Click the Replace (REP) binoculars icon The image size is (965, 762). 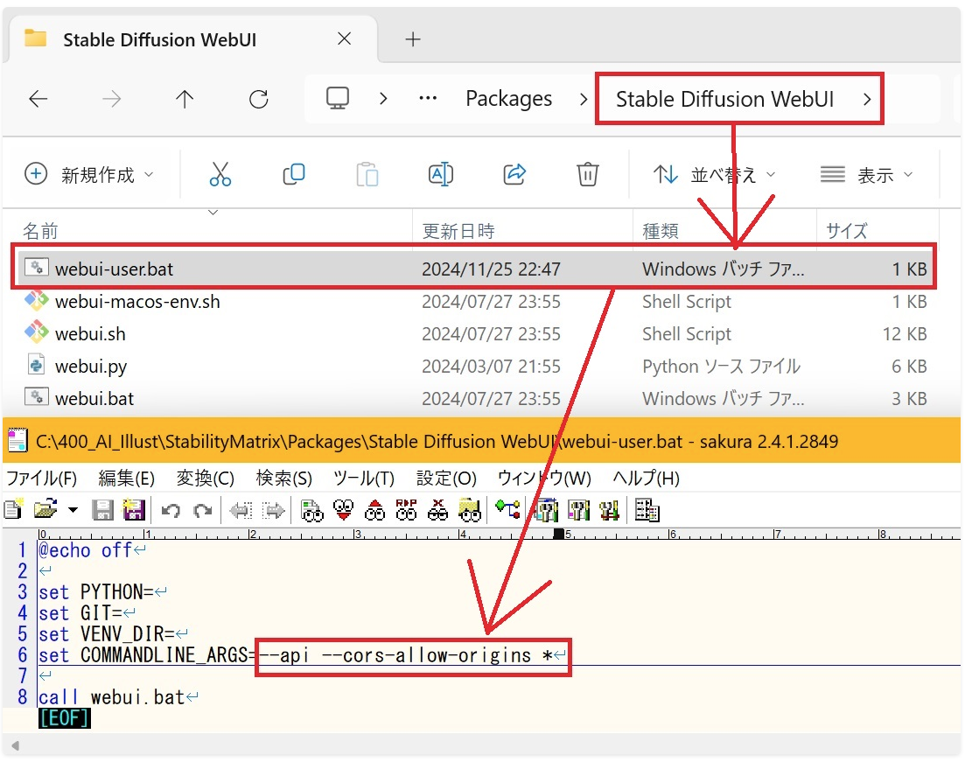(406, 510)
